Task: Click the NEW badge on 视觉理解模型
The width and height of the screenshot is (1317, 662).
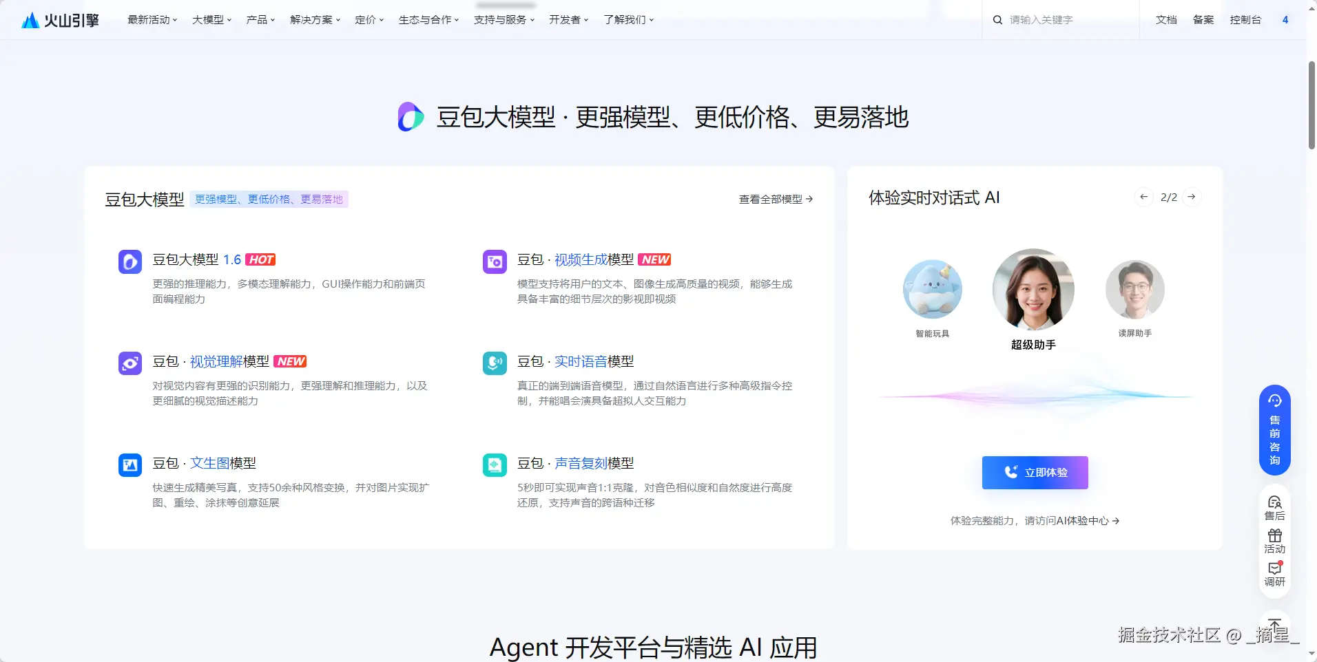Action: [290, 361]
